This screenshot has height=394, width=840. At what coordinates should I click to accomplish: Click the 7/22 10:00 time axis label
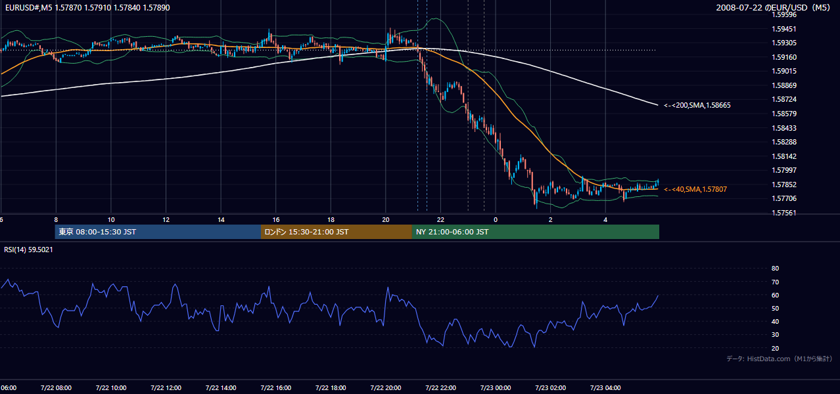pos(111,387)
